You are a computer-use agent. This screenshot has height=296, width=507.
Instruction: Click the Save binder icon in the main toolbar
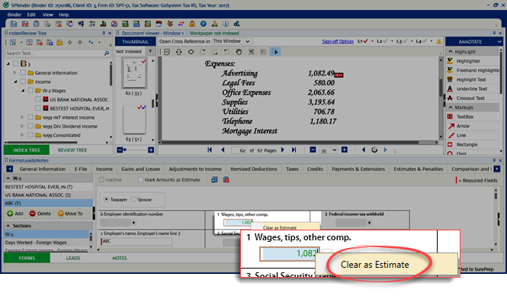14,24
